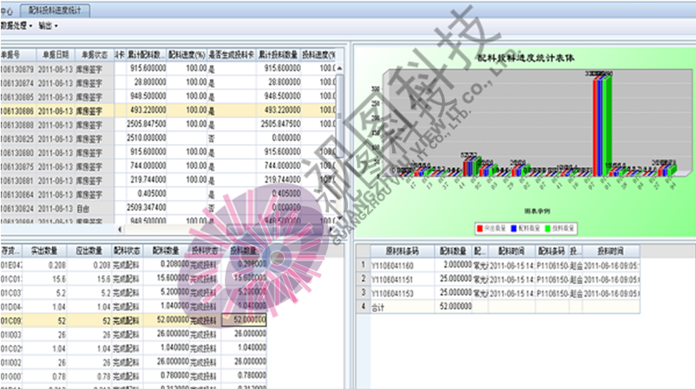The width and height of the screenshot is (696, 389).
Task: Click the tallest red bar in the chart
Action: pos(595,127)
